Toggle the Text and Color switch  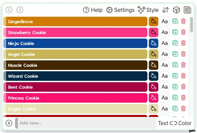(x=175, y=123)
